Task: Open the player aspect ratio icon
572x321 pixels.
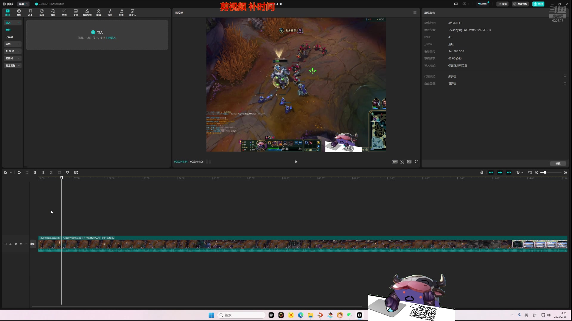Action: [x=409, y=162]
